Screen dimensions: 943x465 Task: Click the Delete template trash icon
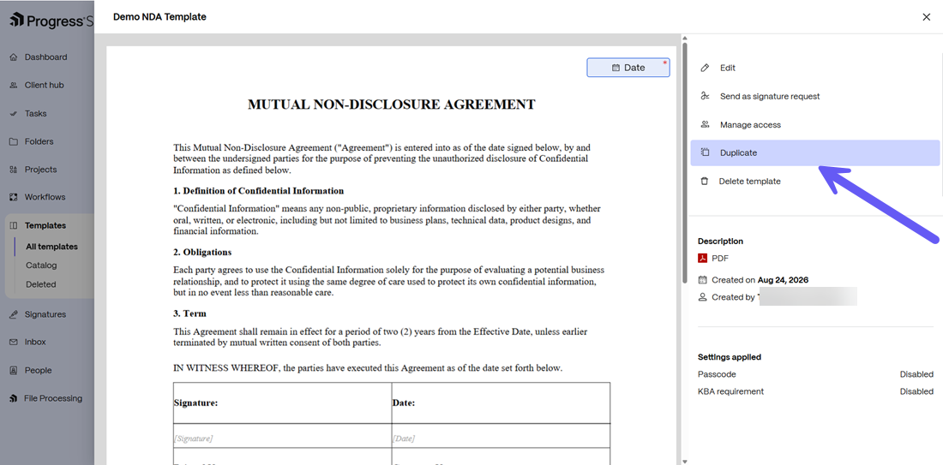click(704, 181)
